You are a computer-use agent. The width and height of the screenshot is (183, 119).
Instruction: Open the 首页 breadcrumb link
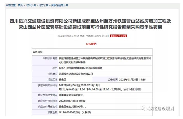[x=20, y=5]
